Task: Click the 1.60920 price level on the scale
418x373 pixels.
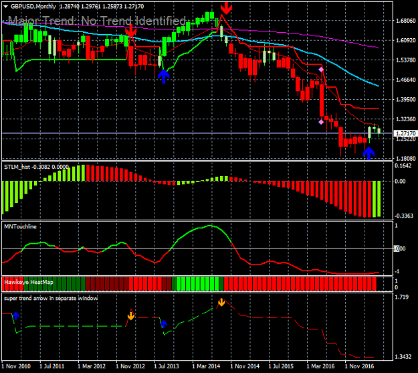Action: pyautogui.click(x=405, y=41)
